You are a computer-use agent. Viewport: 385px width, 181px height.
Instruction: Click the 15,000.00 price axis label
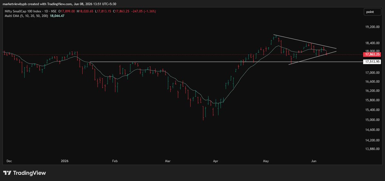point(373,120)
